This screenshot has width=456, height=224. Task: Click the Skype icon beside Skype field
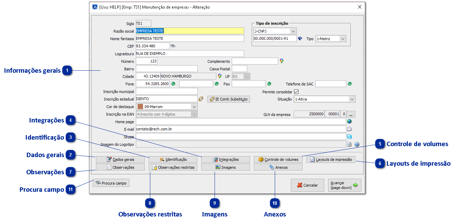(349, 137)
